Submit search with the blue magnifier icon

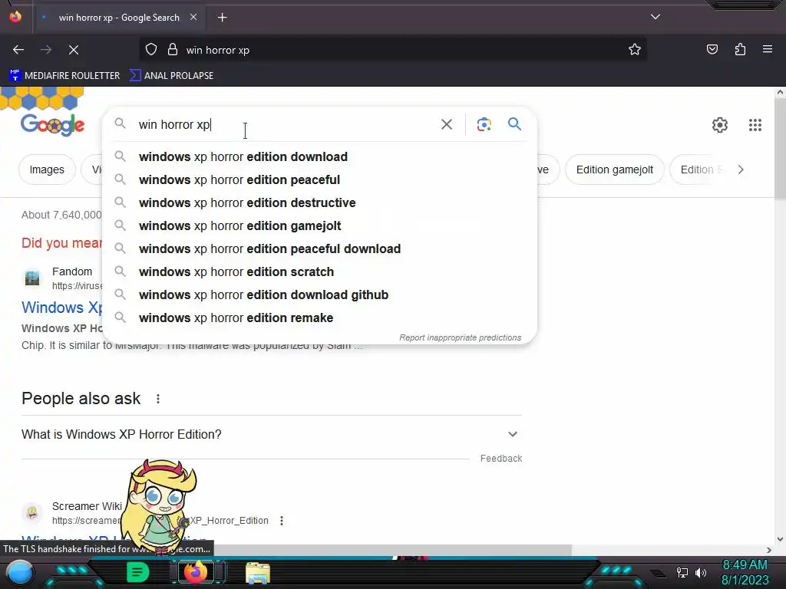tap(514, 123)
